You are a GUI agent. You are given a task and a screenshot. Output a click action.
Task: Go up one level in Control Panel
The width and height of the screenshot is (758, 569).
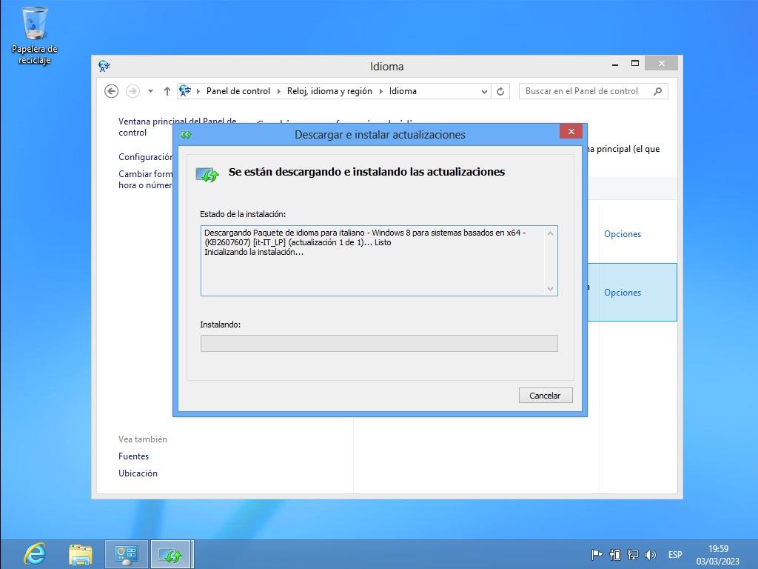coord(167,91)
